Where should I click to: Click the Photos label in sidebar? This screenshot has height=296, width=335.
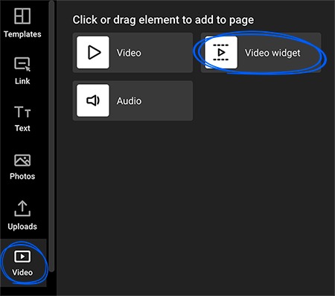[22, 176]
